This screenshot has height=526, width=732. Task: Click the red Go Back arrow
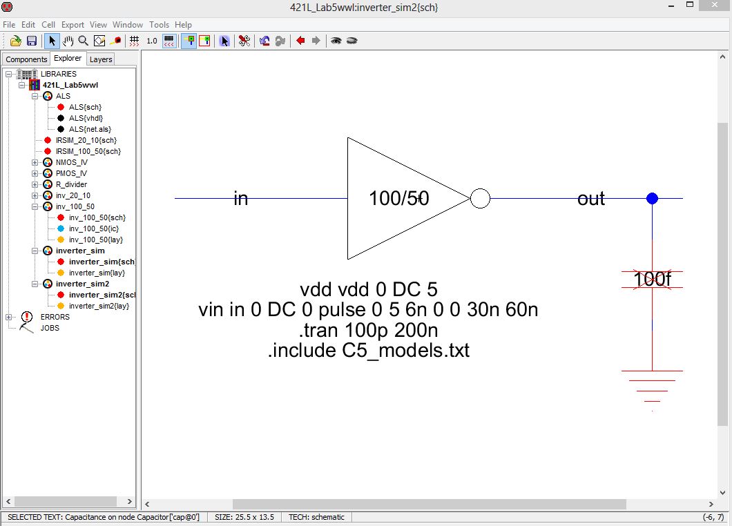300,41
